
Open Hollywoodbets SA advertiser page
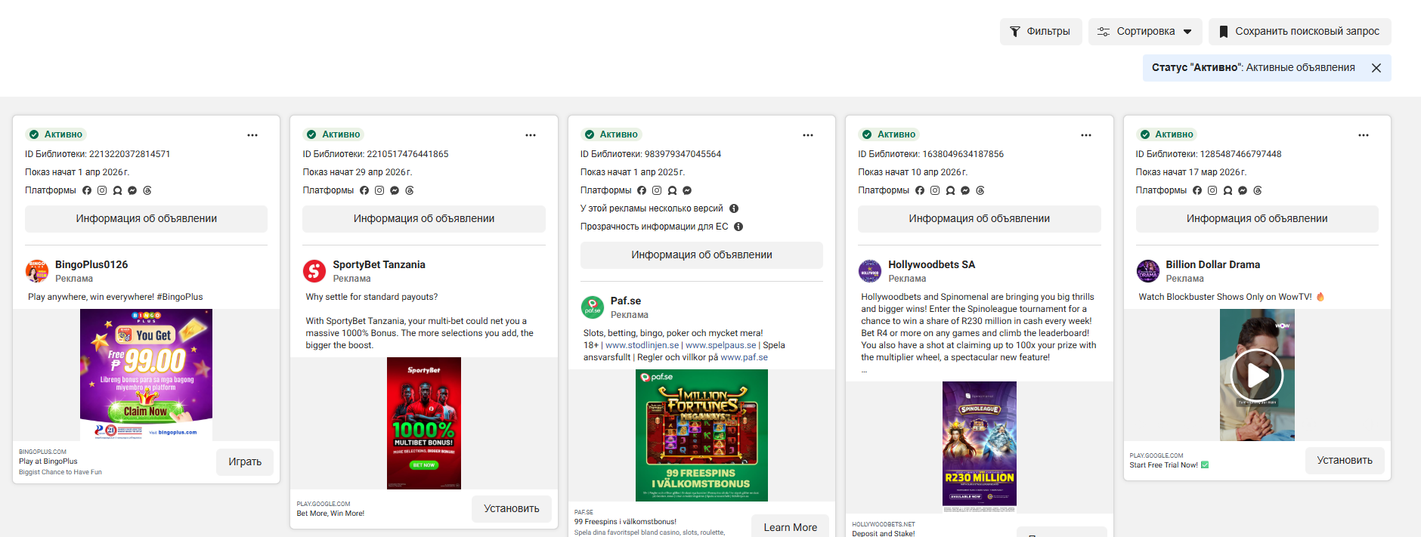pyautogui.click(x=931, y=264)
